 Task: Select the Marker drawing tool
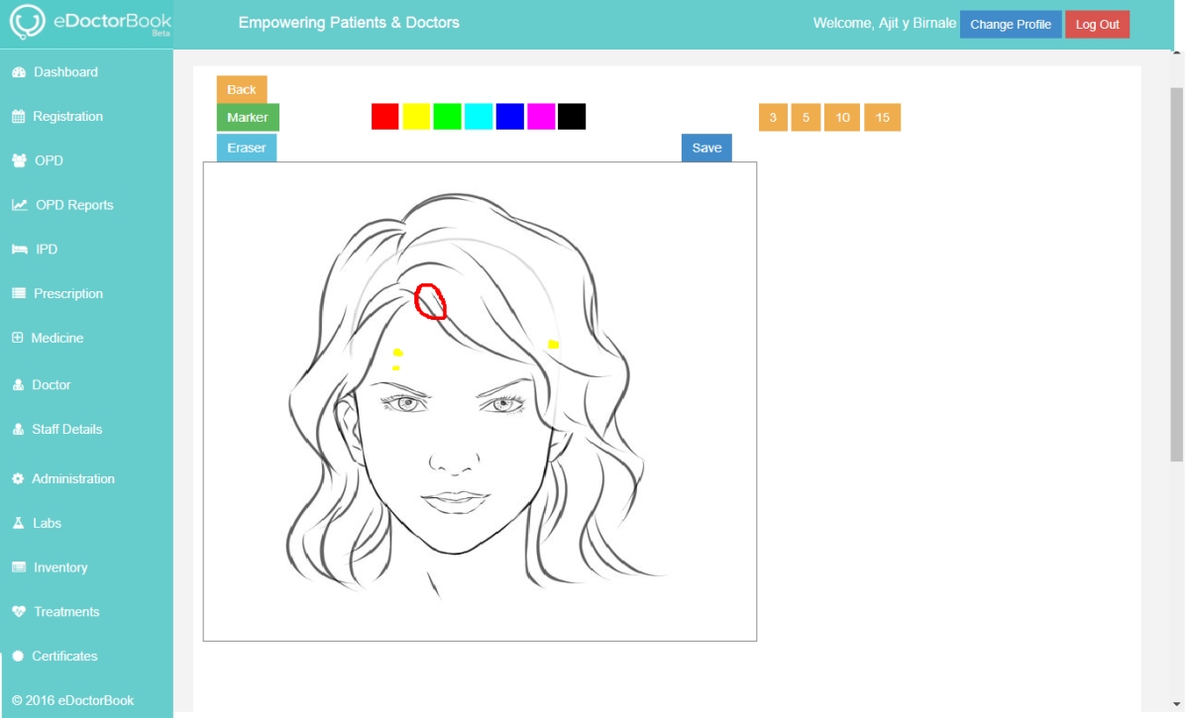[248, 118]
